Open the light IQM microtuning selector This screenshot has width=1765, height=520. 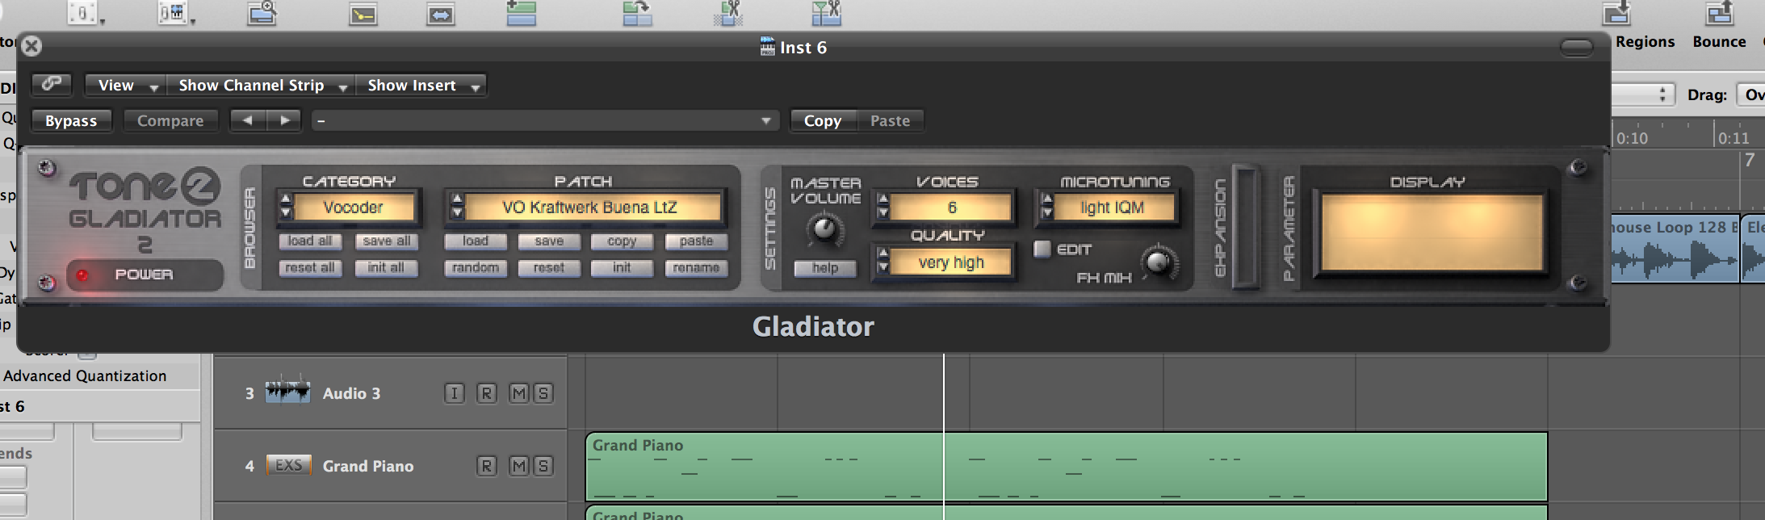pyautogui.click(x=1113, y=208)
